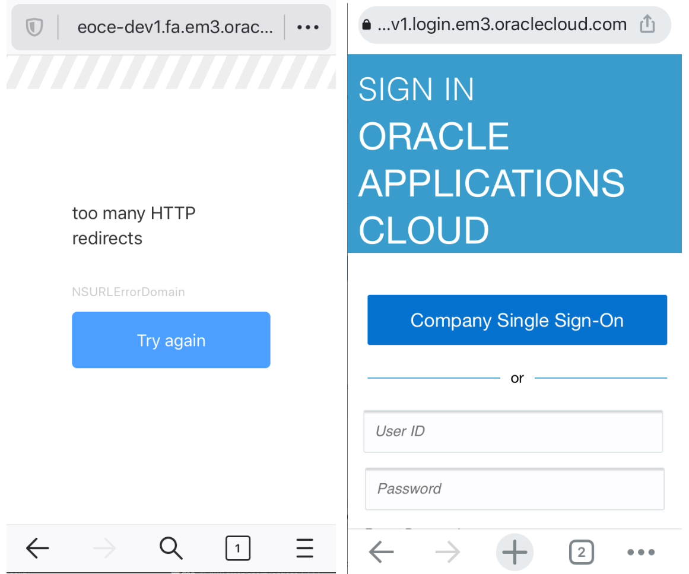The height and width of the screenshot is (574, 689).
Task: Open the three-dot menu beside the URL bar
Action: 307,27
